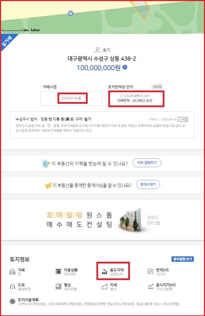The width and height of the screenshot is (205, 316).
Task: Click the 꼬마빌딩 원스톱 banner advertisement
Action: [102, 220]
